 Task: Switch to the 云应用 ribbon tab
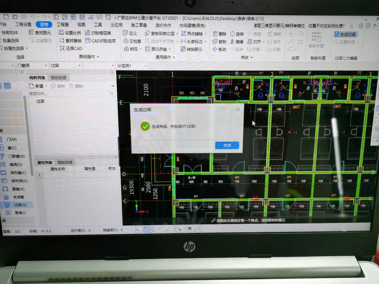point(117,25)
